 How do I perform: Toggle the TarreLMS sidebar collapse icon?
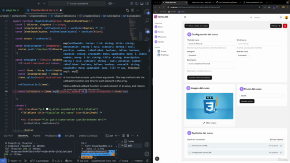coord(185,17)
